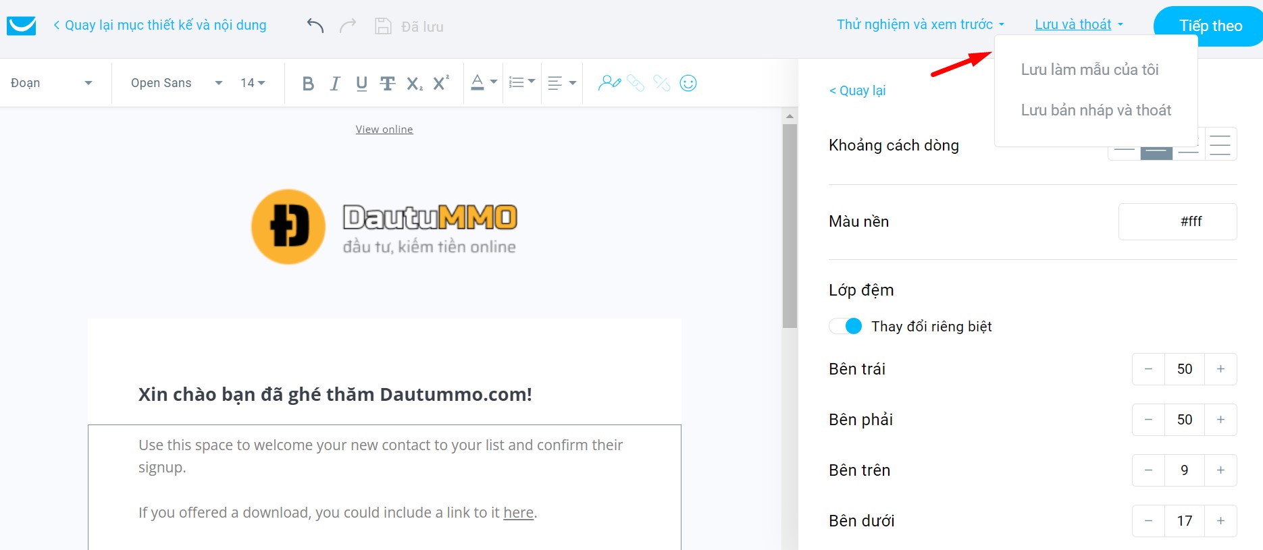This screenshot has width=1263, height=550.
Task: Click the DautuMMO logo image
Action: (x=384, y=227)
